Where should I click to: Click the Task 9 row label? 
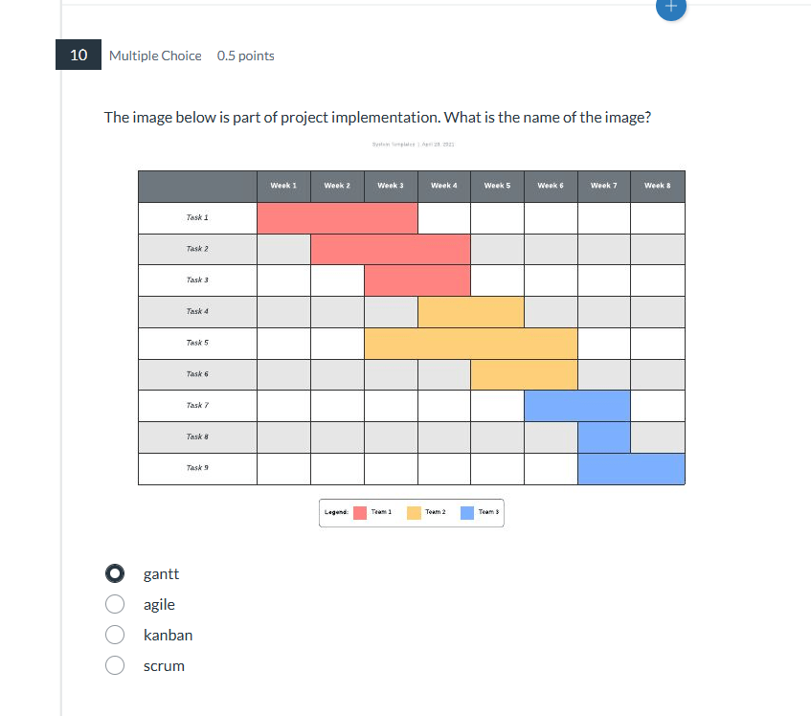[197, 468]
